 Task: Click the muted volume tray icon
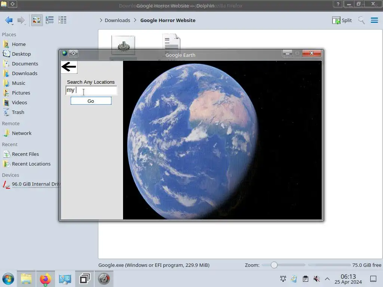click(316, 279)
